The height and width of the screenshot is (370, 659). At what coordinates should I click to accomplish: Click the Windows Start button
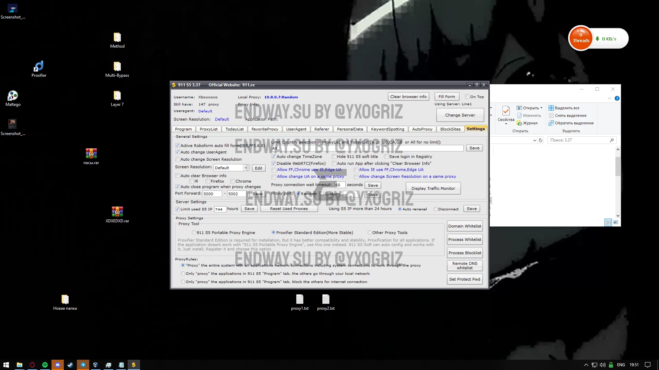(6, 365)
